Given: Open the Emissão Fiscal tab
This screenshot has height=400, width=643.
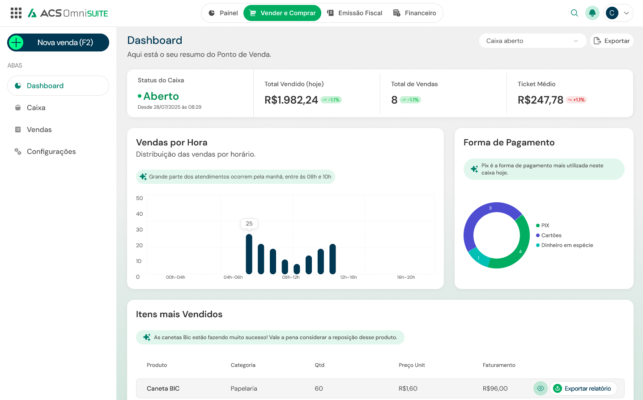Looking at the screenshot, I should click(x=355, y=13).
